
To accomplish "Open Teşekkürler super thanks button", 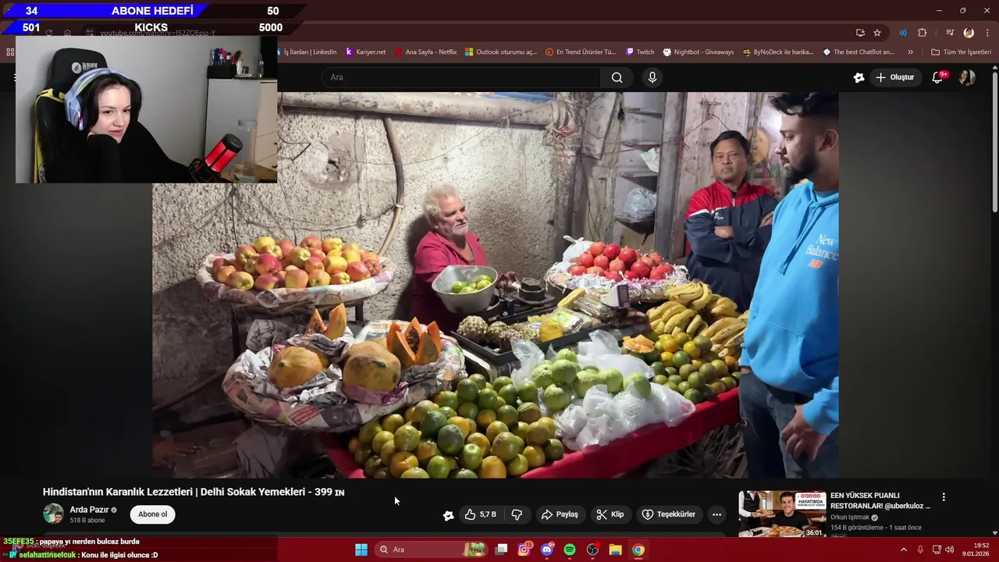I will pos(668,514).
